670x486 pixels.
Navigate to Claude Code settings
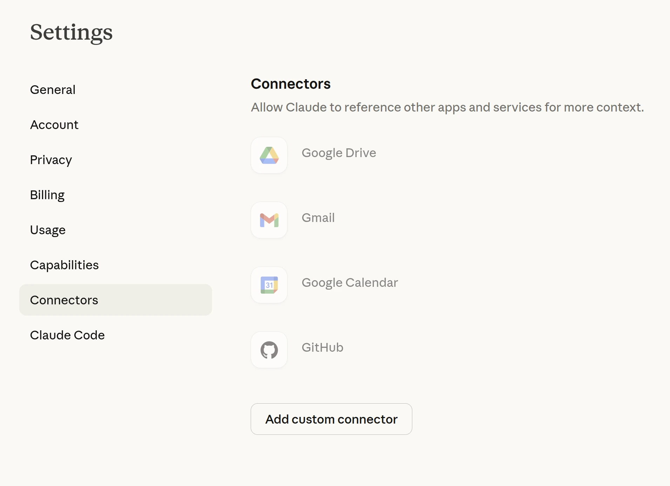coord(67,335)
